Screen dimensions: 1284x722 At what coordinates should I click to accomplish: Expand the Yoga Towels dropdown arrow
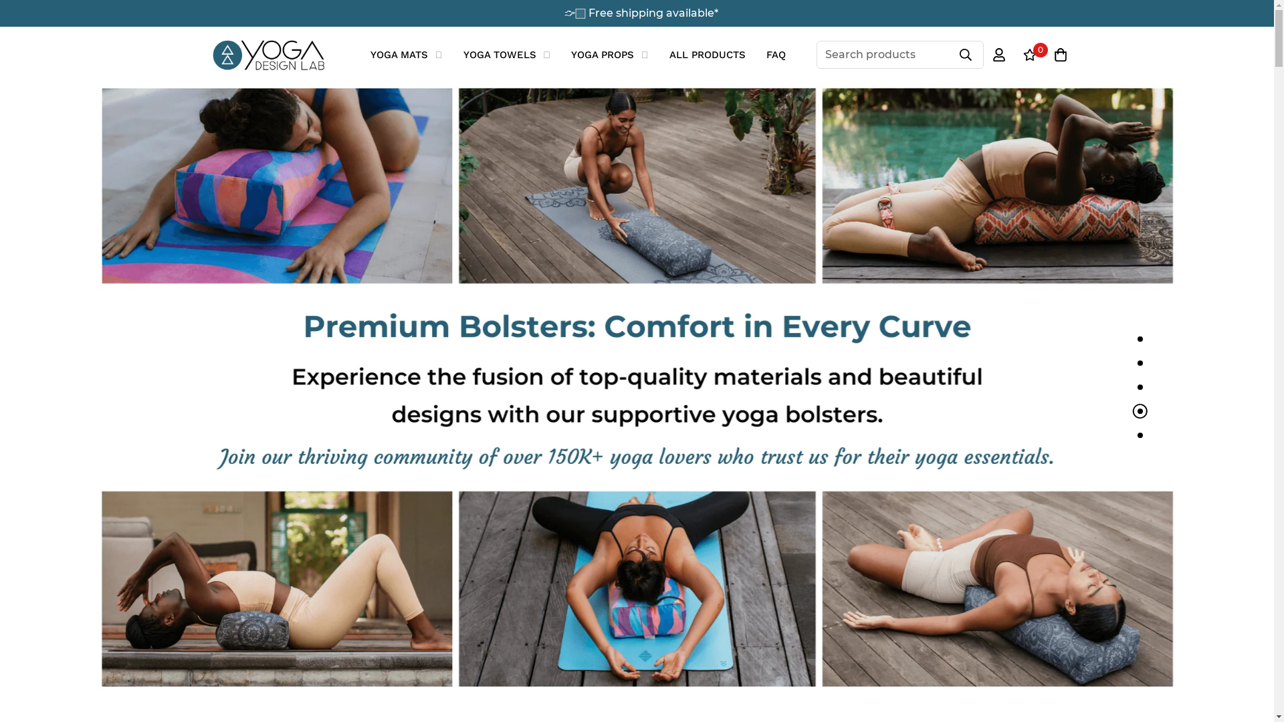pyautogui.click(x=546, y=55)
